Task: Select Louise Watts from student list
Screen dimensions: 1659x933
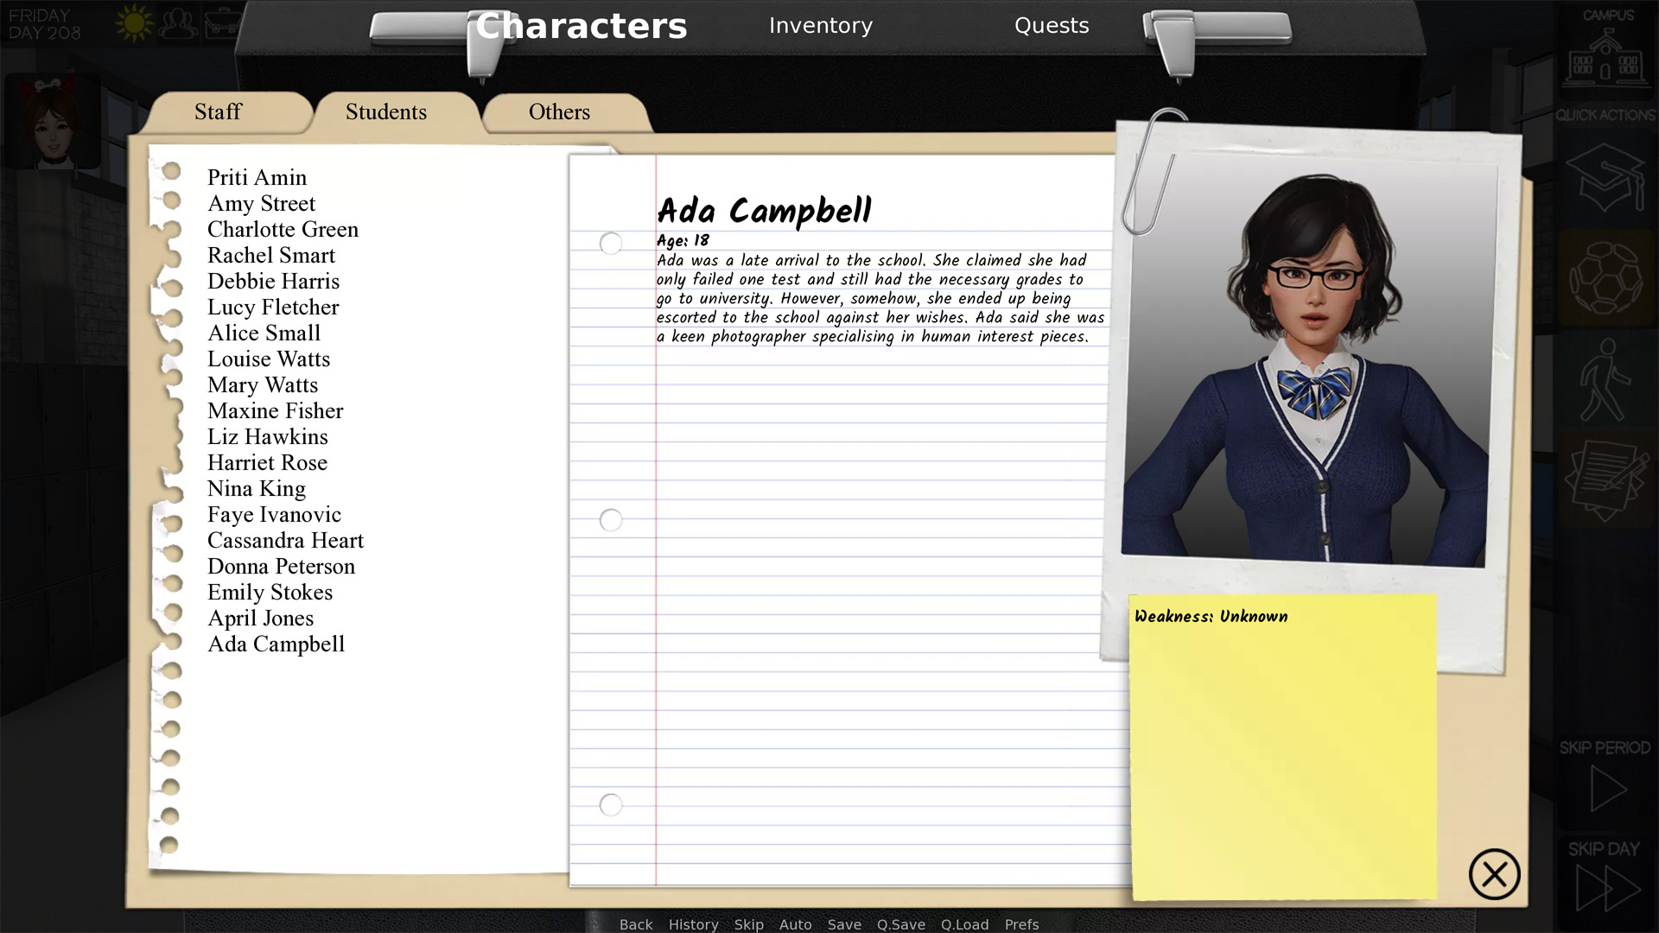Action: click(269, 359)
